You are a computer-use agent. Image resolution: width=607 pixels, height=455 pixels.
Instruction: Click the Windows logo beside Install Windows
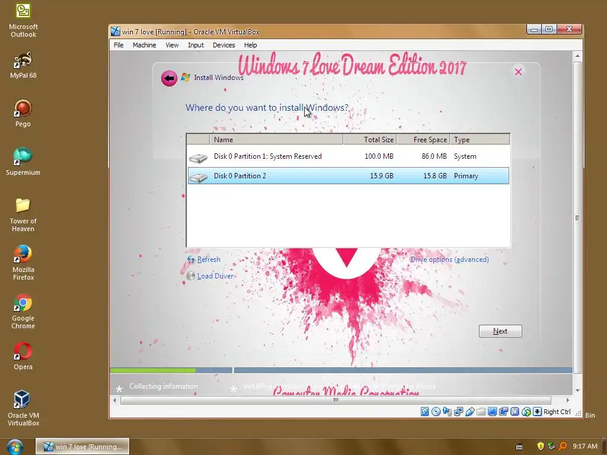coord(186,77)
